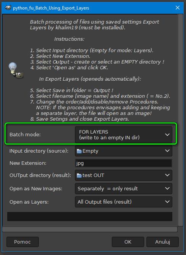Click the Anuluj button to cancel
186x255 pixels.
click(162, 242)
